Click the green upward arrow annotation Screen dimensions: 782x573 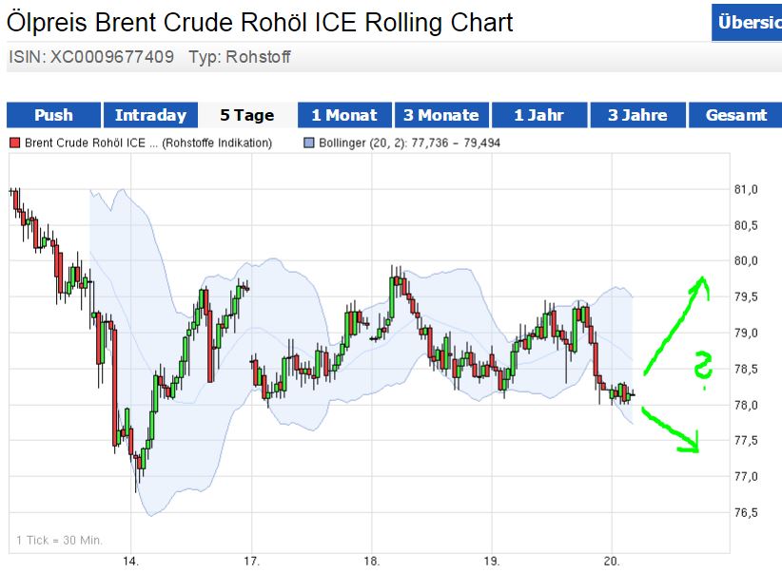coord(677,321)
